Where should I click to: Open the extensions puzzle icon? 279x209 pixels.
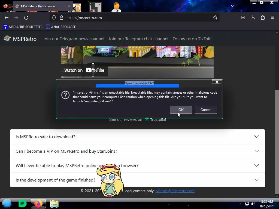click(263, 17)
